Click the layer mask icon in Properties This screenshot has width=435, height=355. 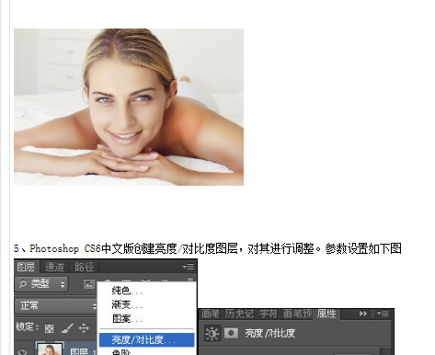231,333
